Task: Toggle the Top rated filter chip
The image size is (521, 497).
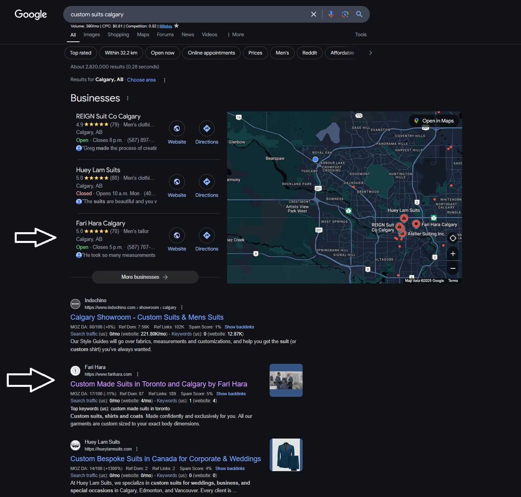Action: (81, 53)
